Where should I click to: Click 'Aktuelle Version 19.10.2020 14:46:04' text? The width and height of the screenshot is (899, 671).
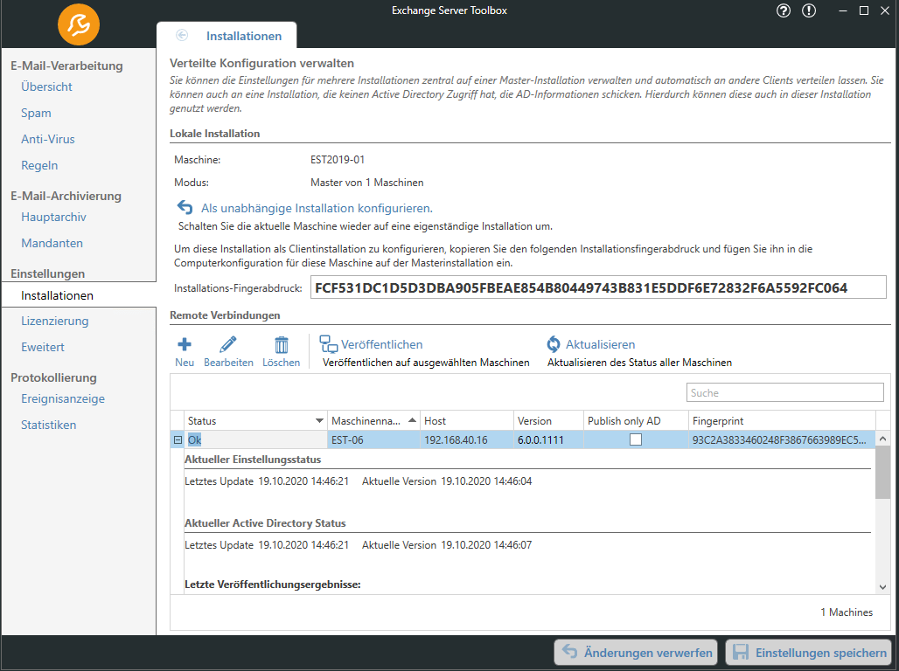[x=447, y=481]
